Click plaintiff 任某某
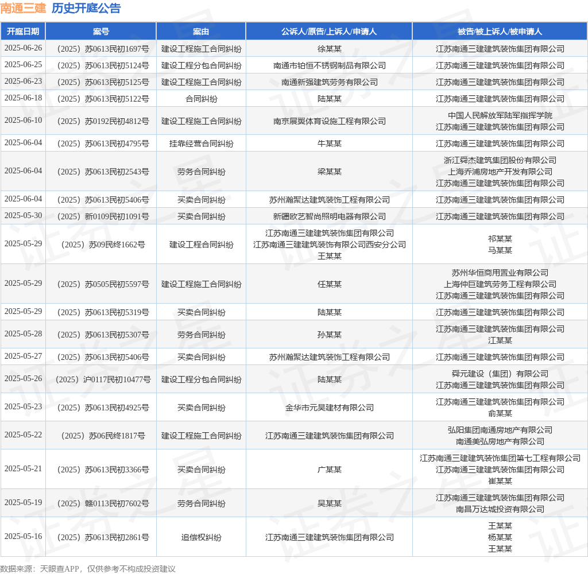 (x=329, y=285)
